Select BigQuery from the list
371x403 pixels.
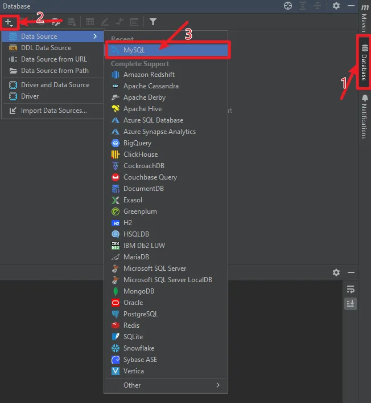pos(166,143)
